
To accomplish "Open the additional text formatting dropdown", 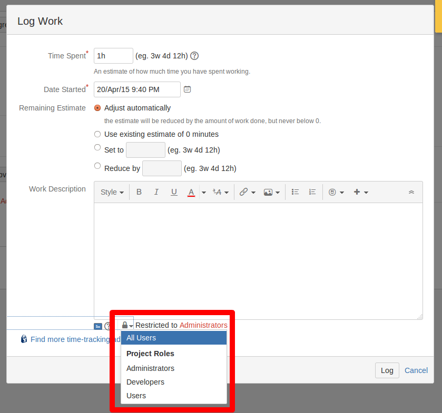I will [220, 192].
